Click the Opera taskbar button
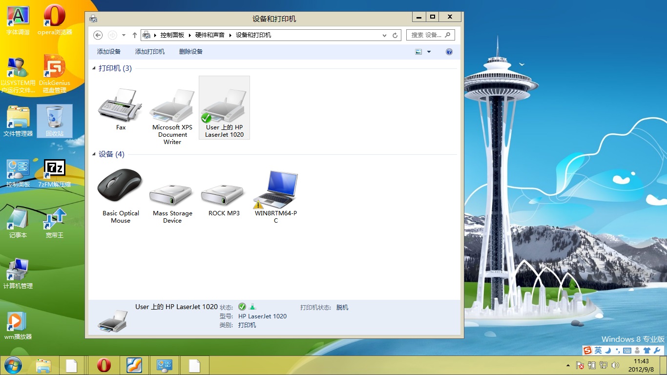This screenshot has height=375, width=667. tap(104, 365)
